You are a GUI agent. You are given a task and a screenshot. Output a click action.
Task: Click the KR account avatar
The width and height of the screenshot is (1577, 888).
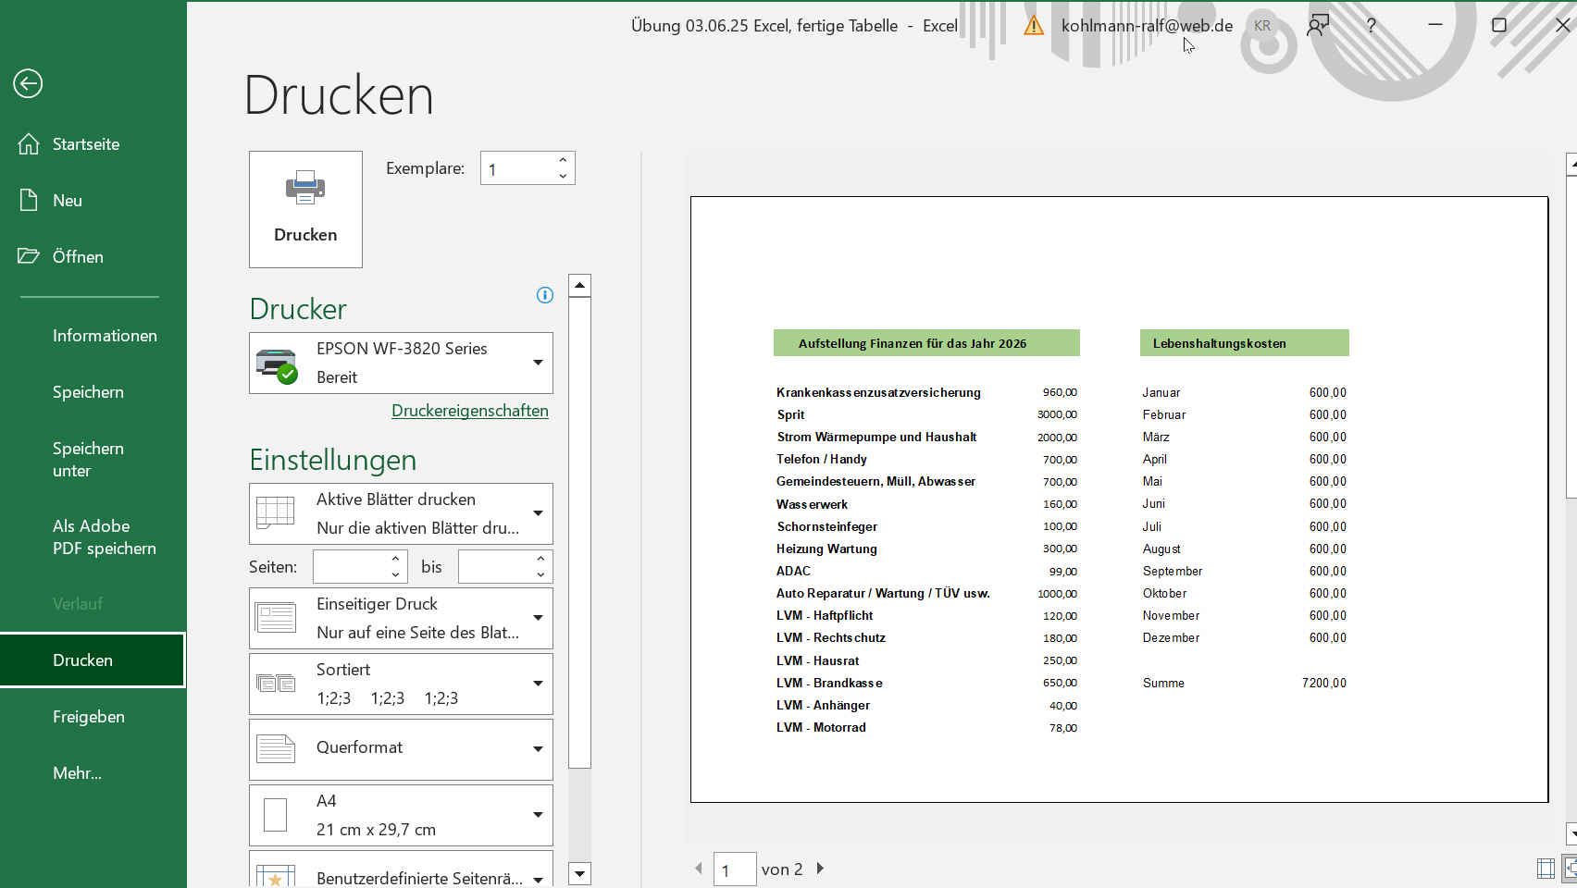tap(1262, 26)
